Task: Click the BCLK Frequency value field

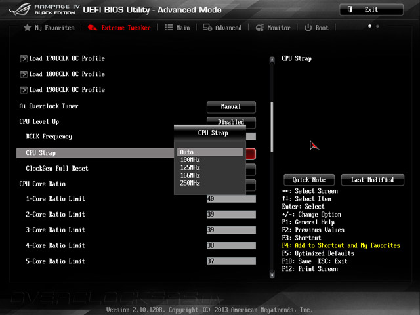Action: pyautogui.click(x=251, y=136)
